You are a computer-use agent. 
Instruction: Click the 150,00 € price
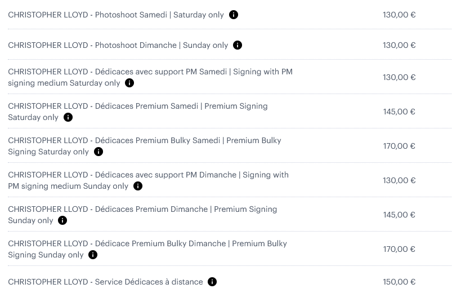coord(399,282)
